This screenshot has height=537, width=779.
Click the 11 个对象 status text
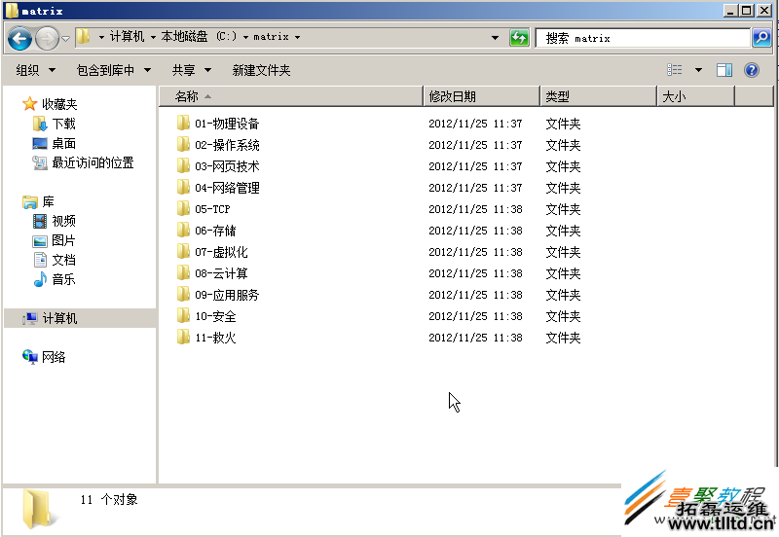click(x=109, y=499)
